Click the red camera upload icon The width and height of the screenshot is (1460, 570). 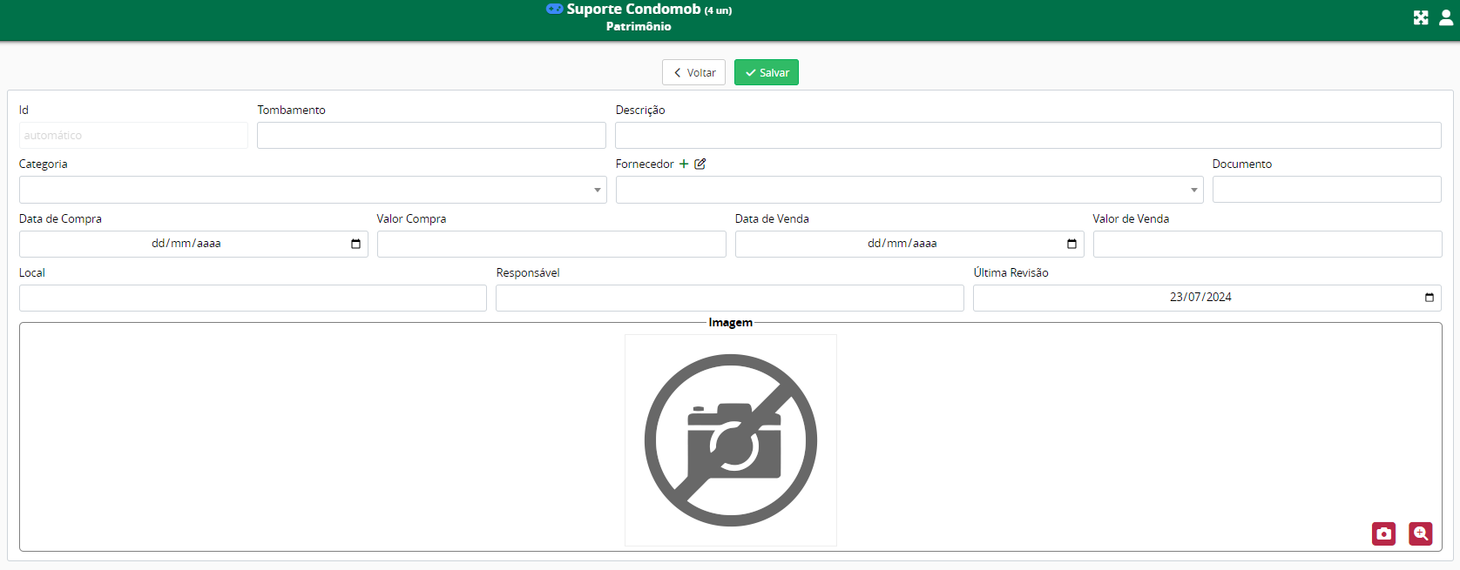[x=1383, y=533]
